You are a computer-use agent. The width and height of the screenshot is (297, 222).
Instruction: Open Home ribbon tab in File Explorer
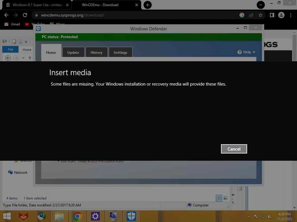click(27, 50)
